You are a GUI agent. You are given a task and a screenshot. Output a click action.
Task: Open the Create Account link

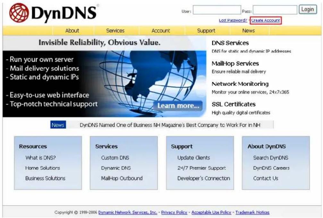(x=266, y=20)
